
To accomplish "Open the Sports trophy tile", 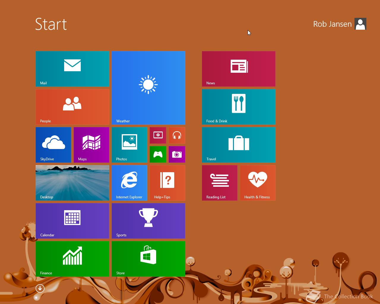I will (148, 221).
